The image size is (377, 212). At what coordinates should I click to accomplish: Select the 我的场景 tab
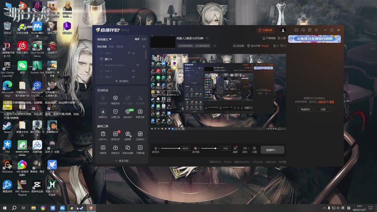coord(102,47)
